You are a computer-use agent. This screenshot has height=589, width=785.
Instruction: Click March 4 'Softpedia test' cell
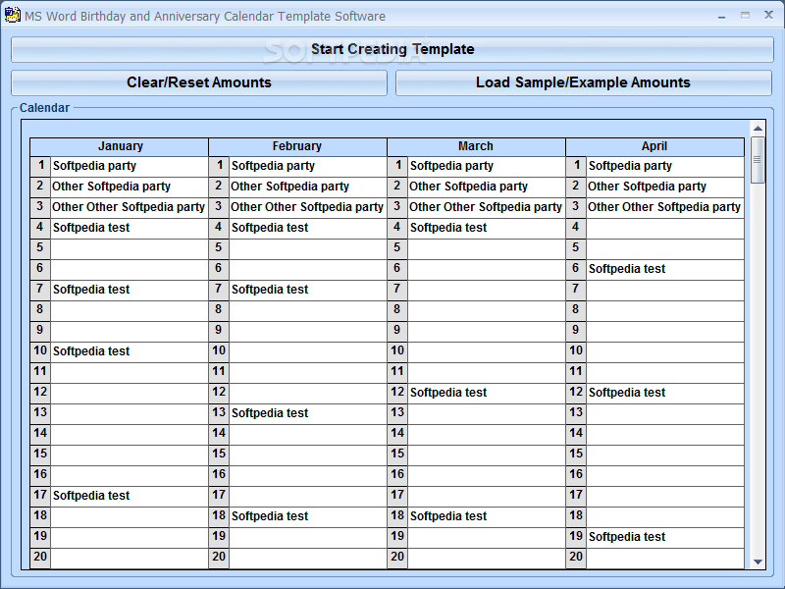[x=487, y=228]
